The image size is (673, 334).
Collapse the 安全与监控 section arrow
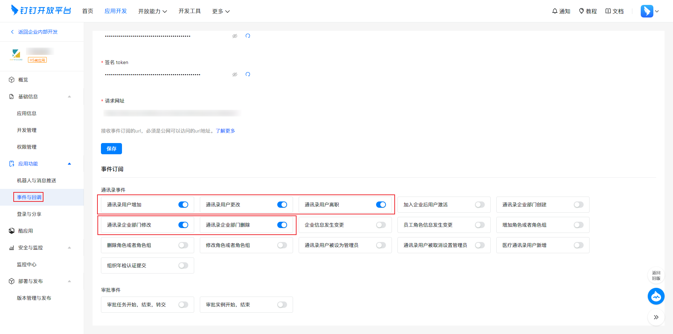pyautogui.click(x=69, y=248)
